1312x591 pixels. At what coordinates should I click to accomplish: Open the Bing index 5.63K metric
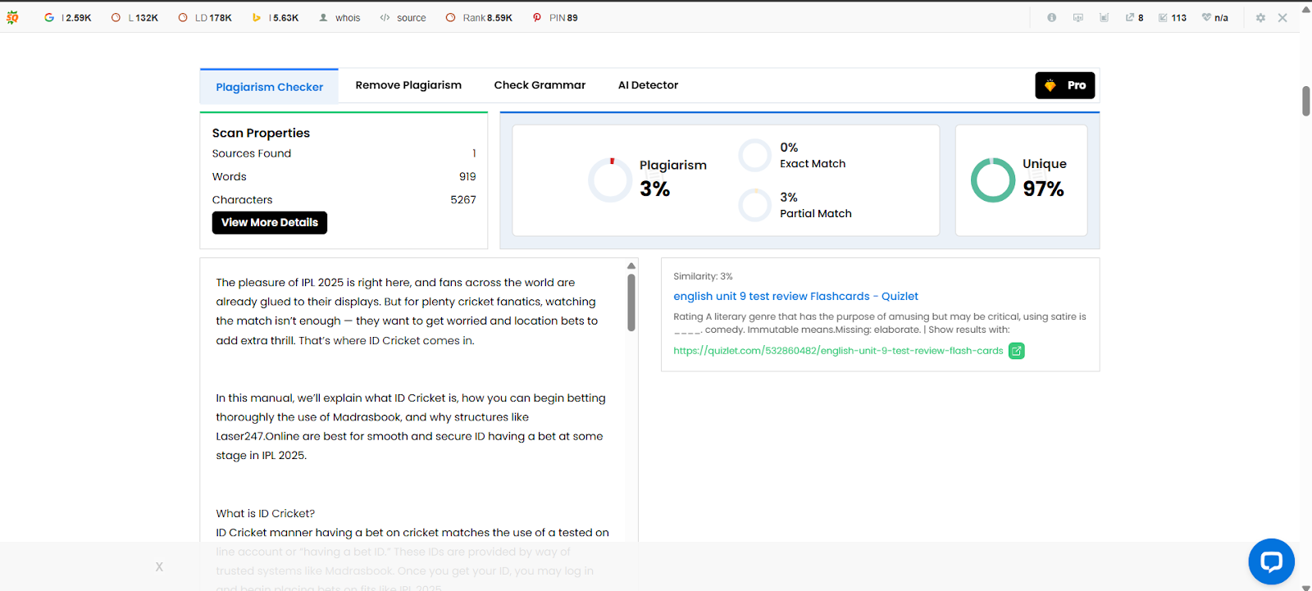tap(276, 17)
